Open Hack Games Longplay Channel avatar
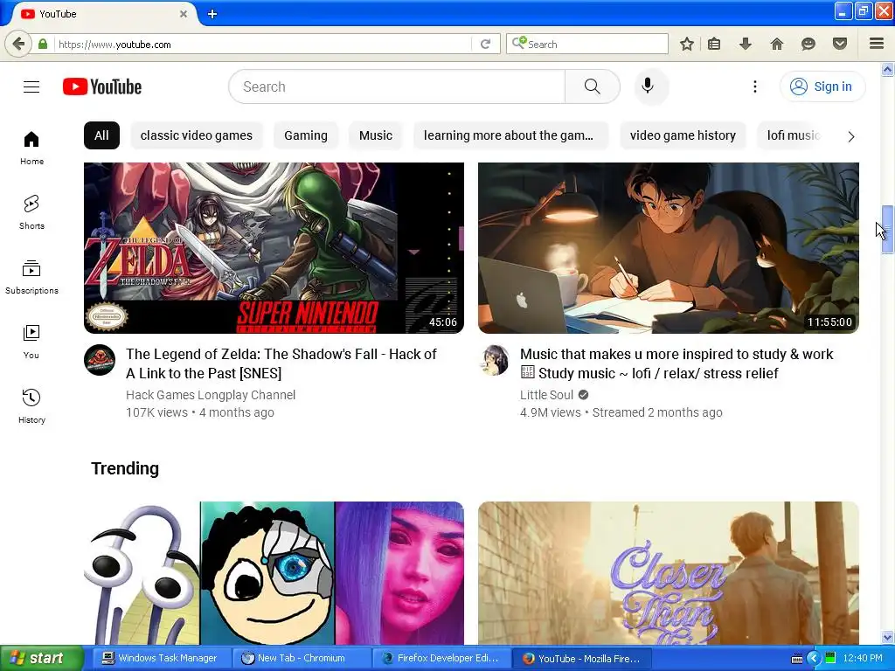Image resolution: width=895 pixels, height=671 pixels. click(100, 360)
